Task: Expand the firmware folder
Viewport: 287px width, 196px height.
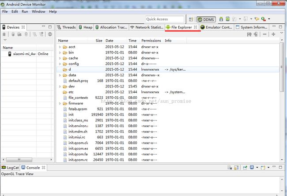Action: 60,104
